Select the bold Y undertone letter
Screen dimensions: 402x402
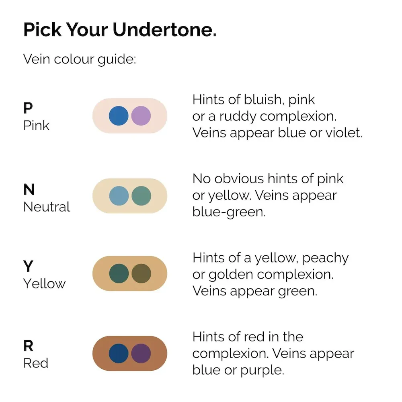(x=28, y=266)
